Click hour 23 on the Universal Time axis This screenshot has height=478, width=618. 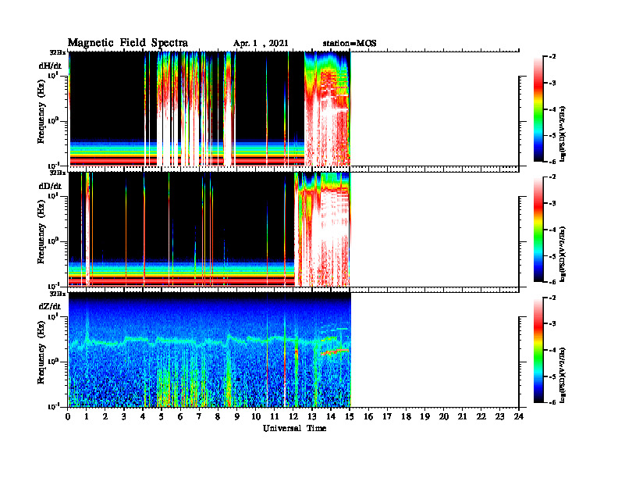click(500, 416)
